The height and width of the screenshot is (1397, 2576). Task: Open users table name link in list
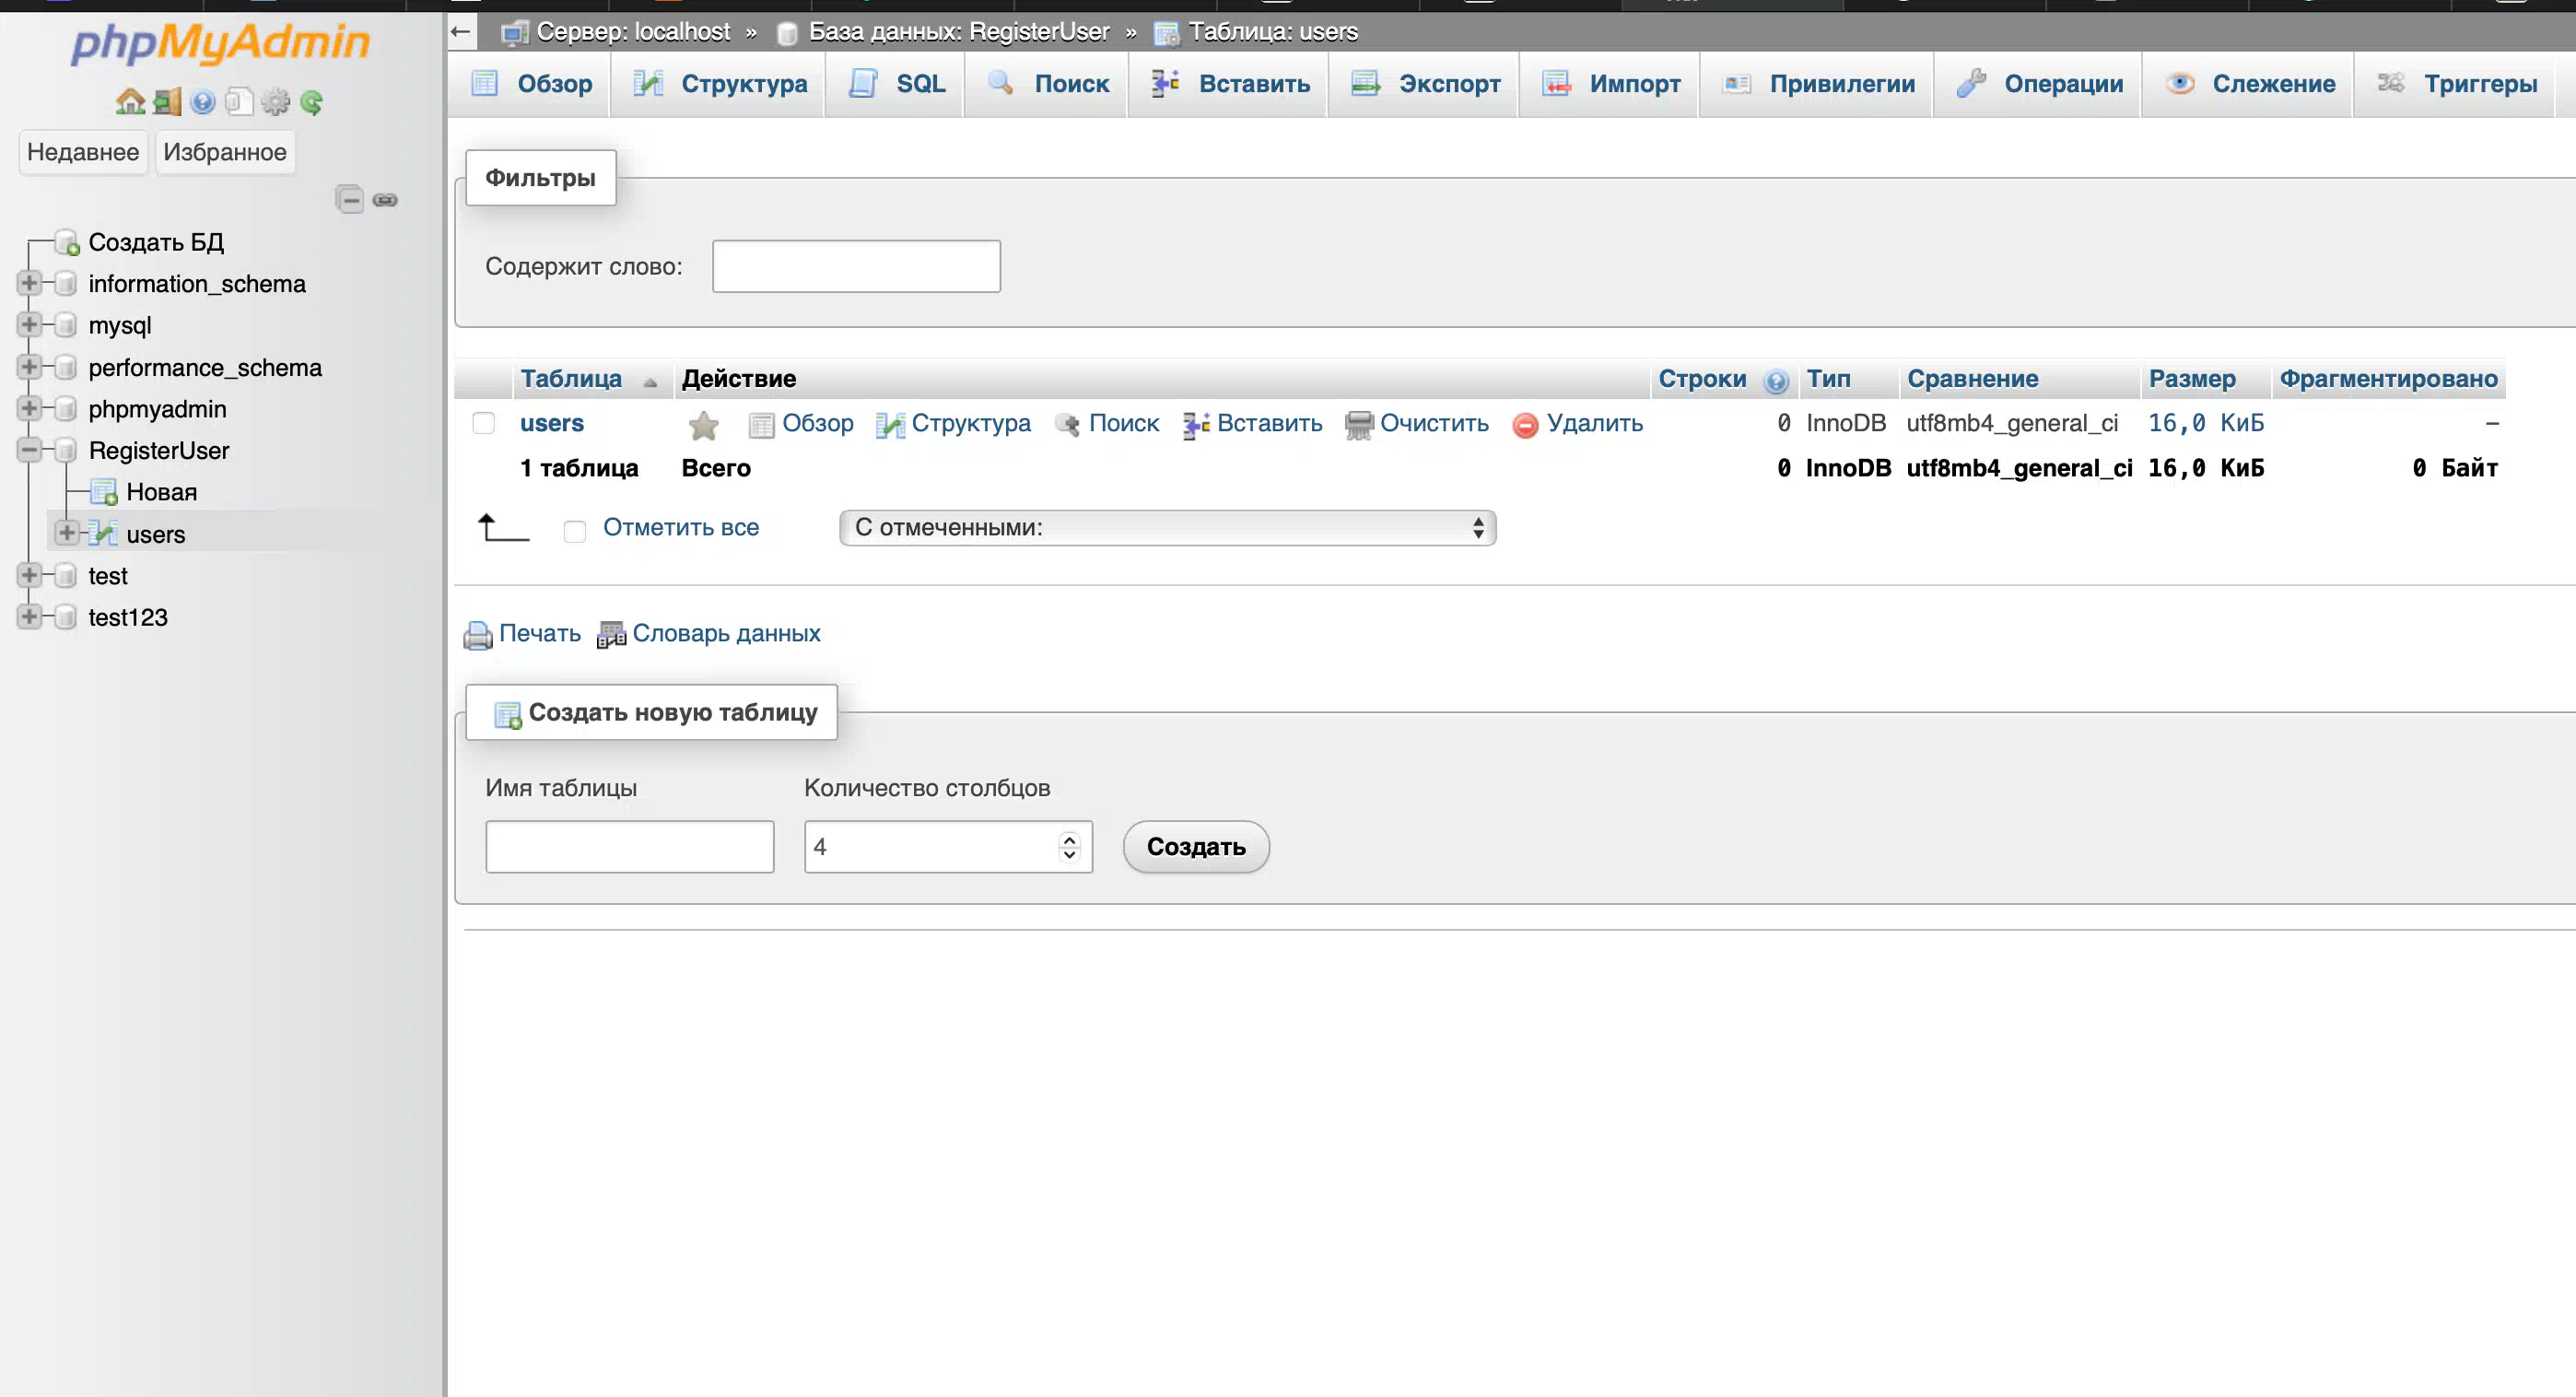pos(552,424)
